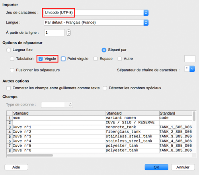This screenshot has height=175, width=199.
Task: Click the horizontal scrollbar of the preview
Action: tap(30, 155)
